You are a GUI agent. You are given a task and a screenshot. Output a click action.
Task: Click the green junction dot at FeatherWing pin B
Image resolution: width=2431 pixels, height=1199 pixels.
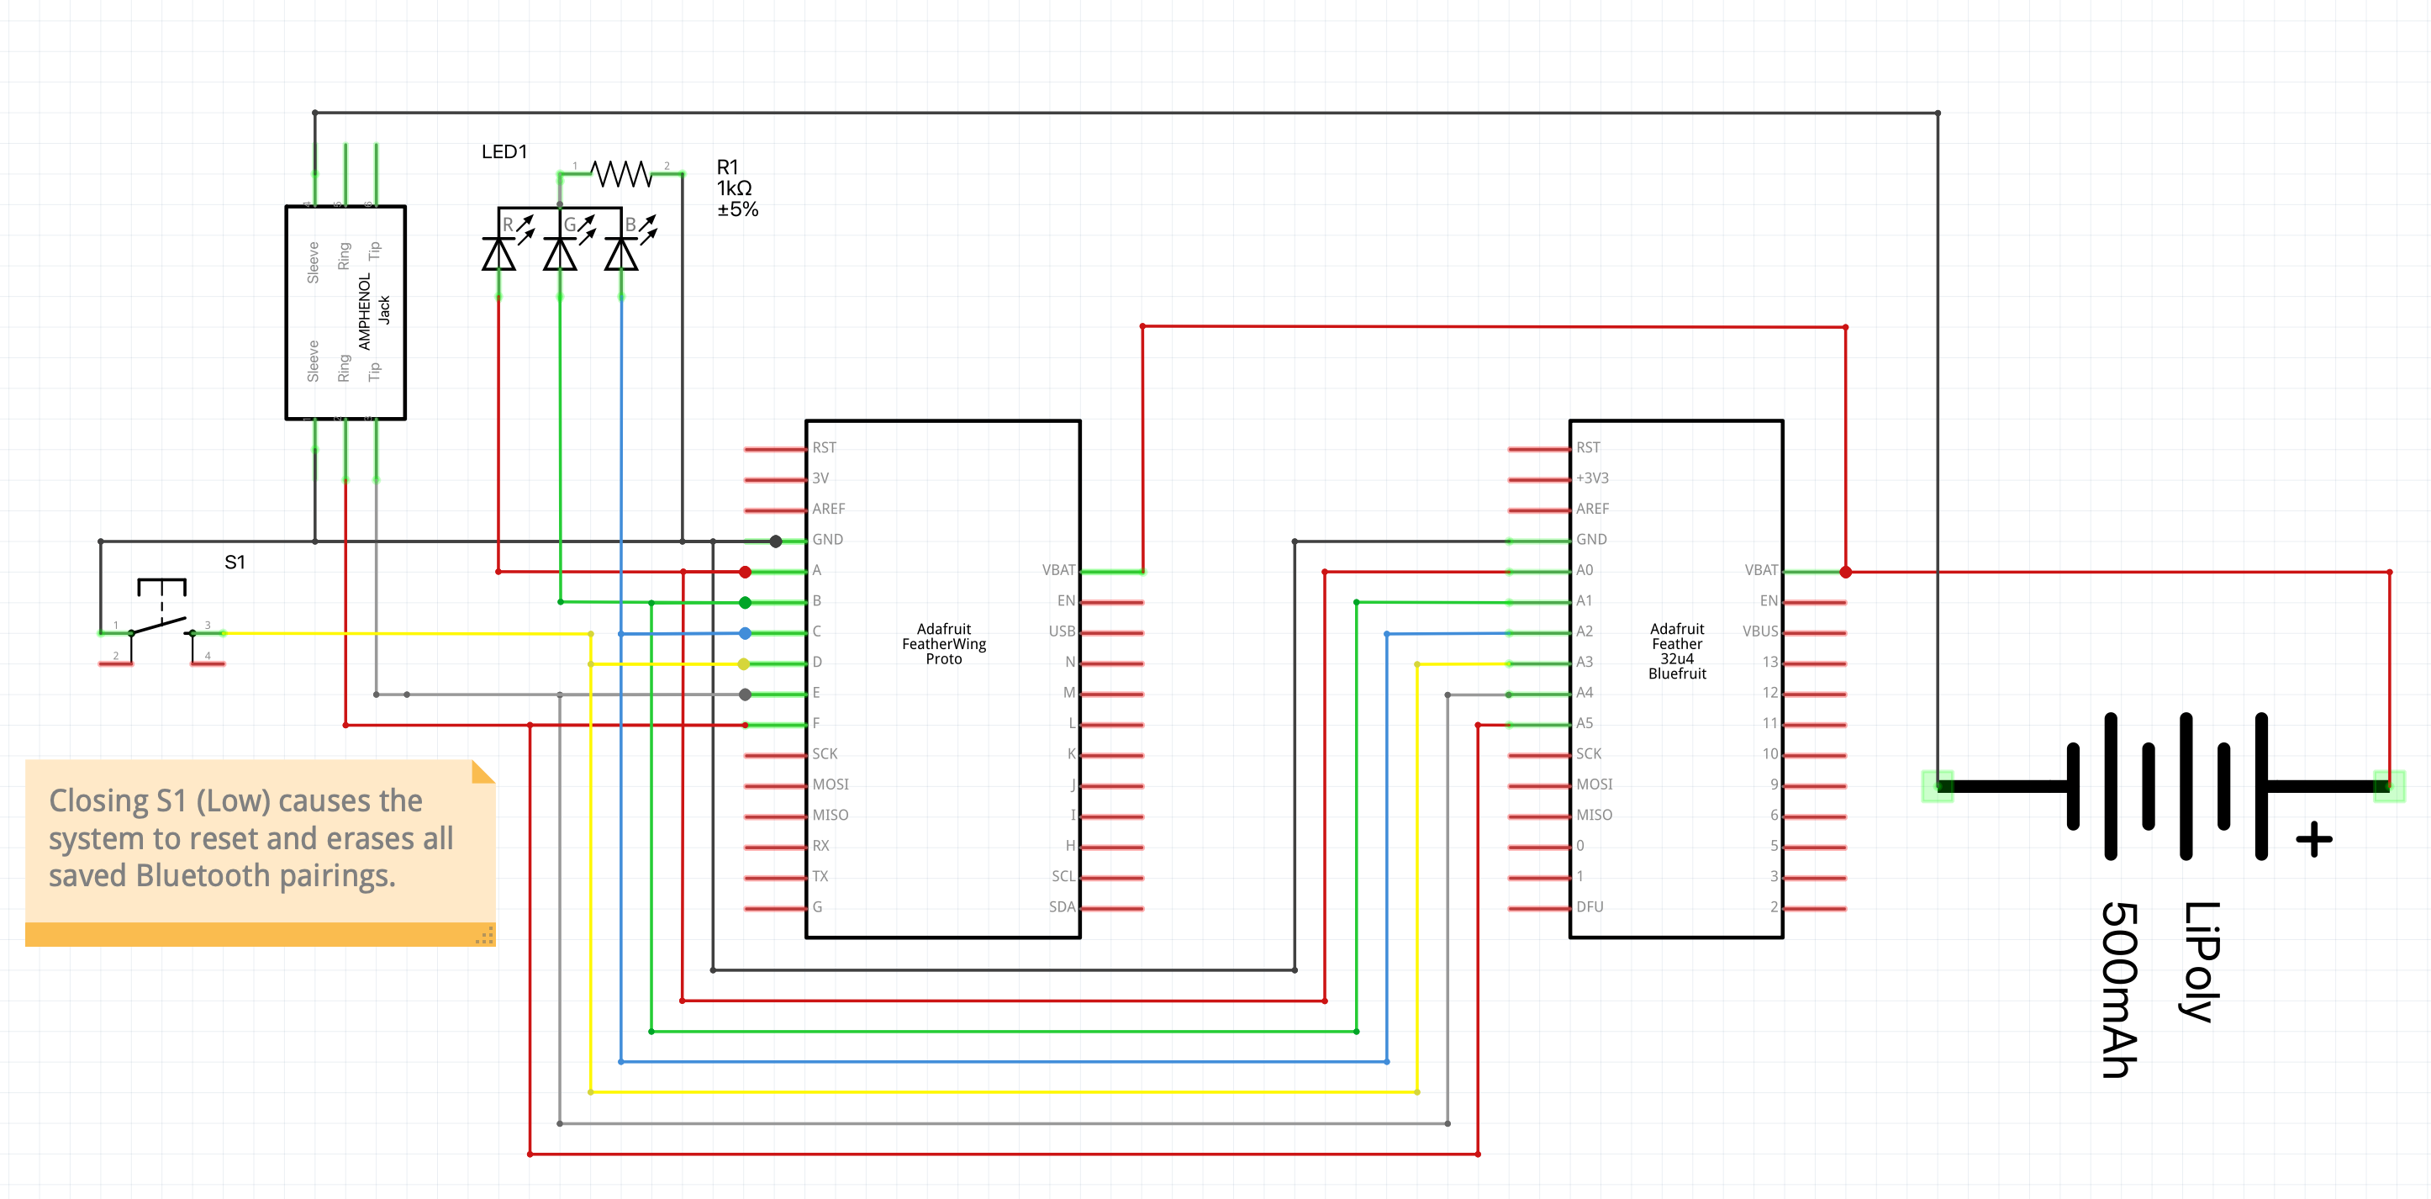[x=746, y=602]
